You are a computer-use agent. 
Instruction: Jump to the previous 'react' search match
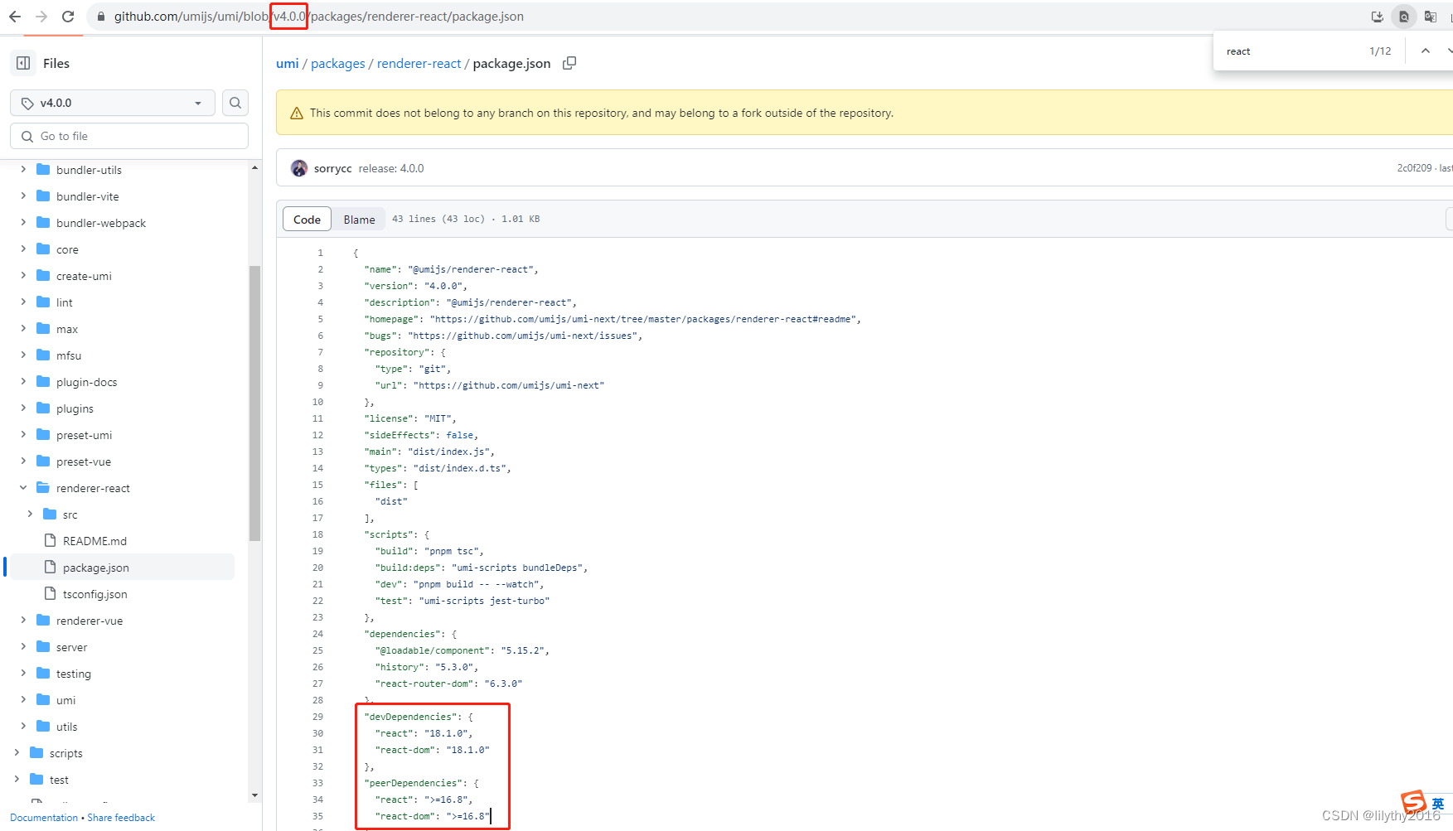[x=1424, y=51]
